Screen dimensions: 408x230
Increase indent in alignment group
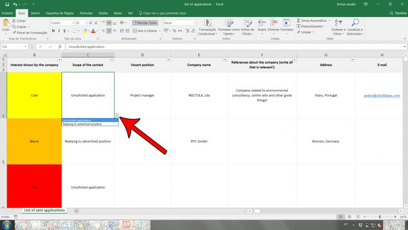pyautogui.click(x=127, y=30)
